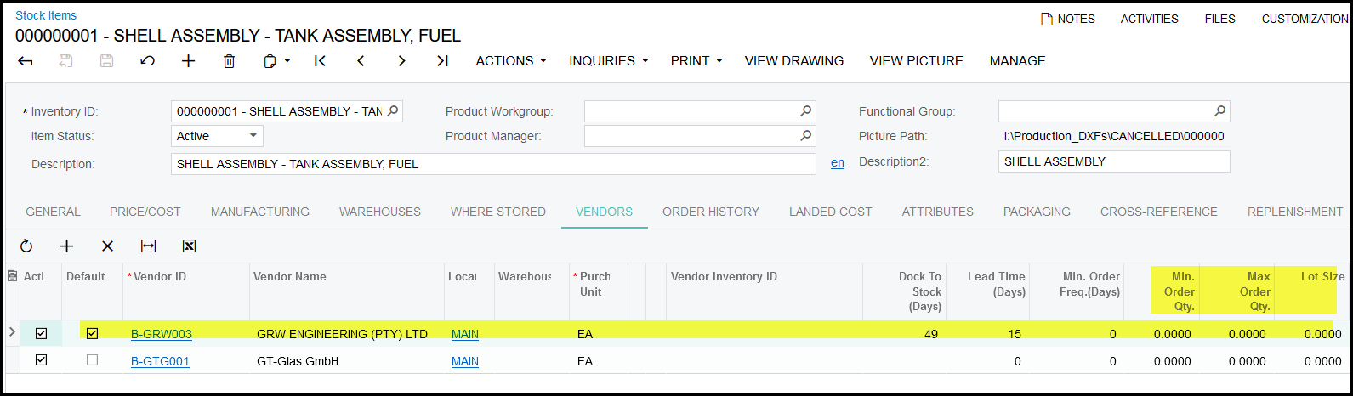Toggle Default checkbox for GT-Glas GmbH
The height and width of the screenshot is (396, 1353).
point(93,360)
